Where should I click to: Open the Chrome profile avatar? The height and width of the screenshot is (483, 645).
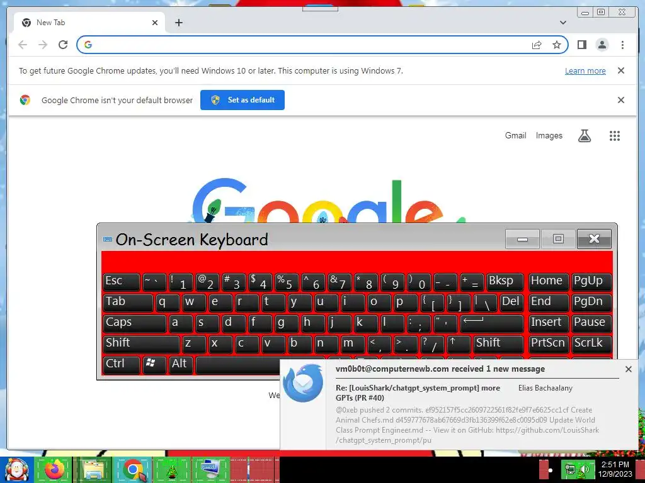click(602, 45)
